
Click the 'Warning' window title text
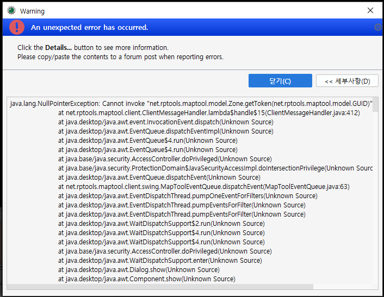(32, 11)
